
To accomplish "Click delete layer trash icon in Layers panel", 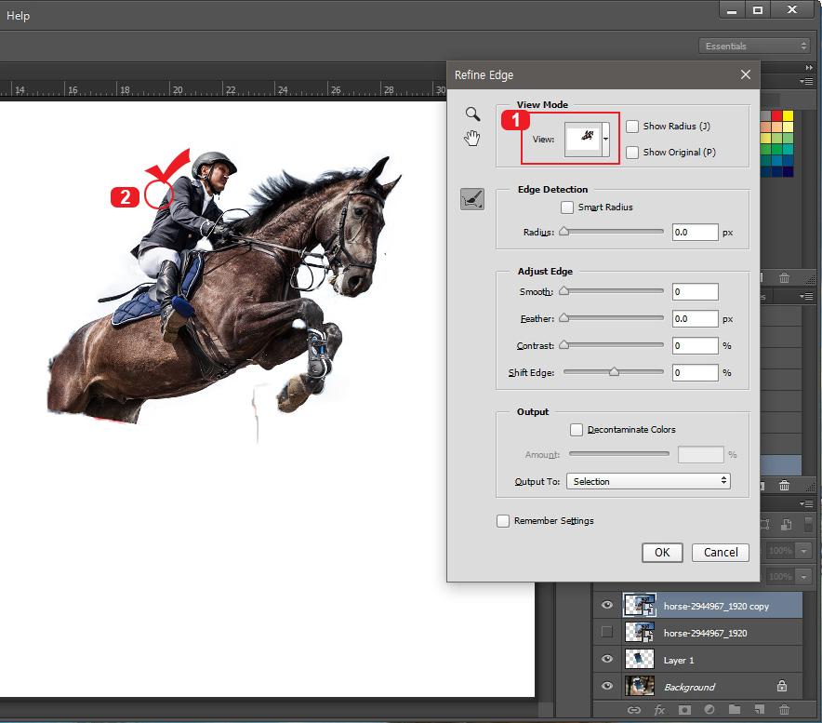I will pos(784,710).
